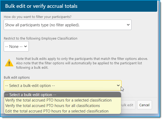Viewport: 163px width, 120px height.
Task: Open the Employee Classification None dropdown
Action: pyautogui.click(x=16, y=46)
